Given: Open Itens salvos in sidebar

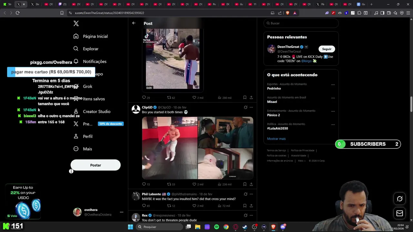Looking at the screenshot, I should click(89, 99).
